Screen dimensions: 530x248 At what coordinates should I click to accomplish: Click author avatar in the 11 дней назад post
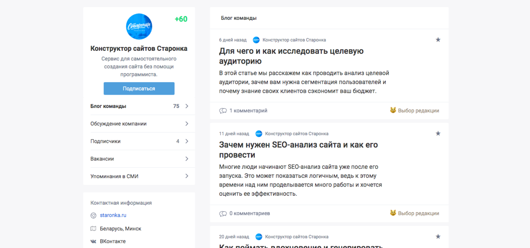click(259, 134)
